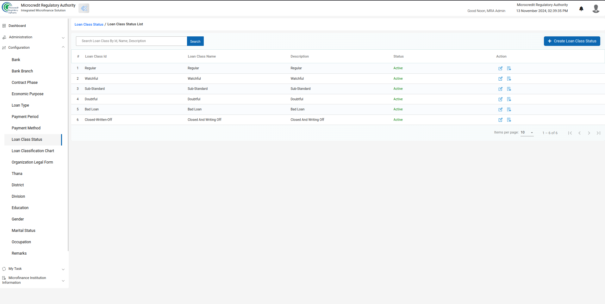This screenshot has height=304, width=605.
Task: Edit the Bad Loan row
Action: coord(500,109)
